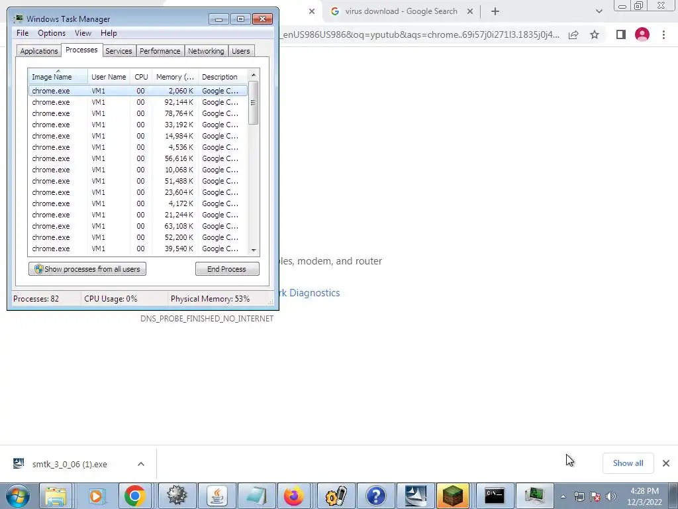Expand the smtk download options chevron
This screenshot has height=509, width=678.
[x=141, y=464]
